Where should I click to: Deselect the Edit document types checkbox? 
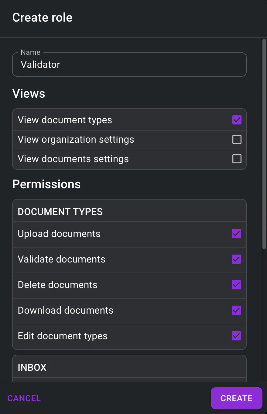[x=236, y=336]
